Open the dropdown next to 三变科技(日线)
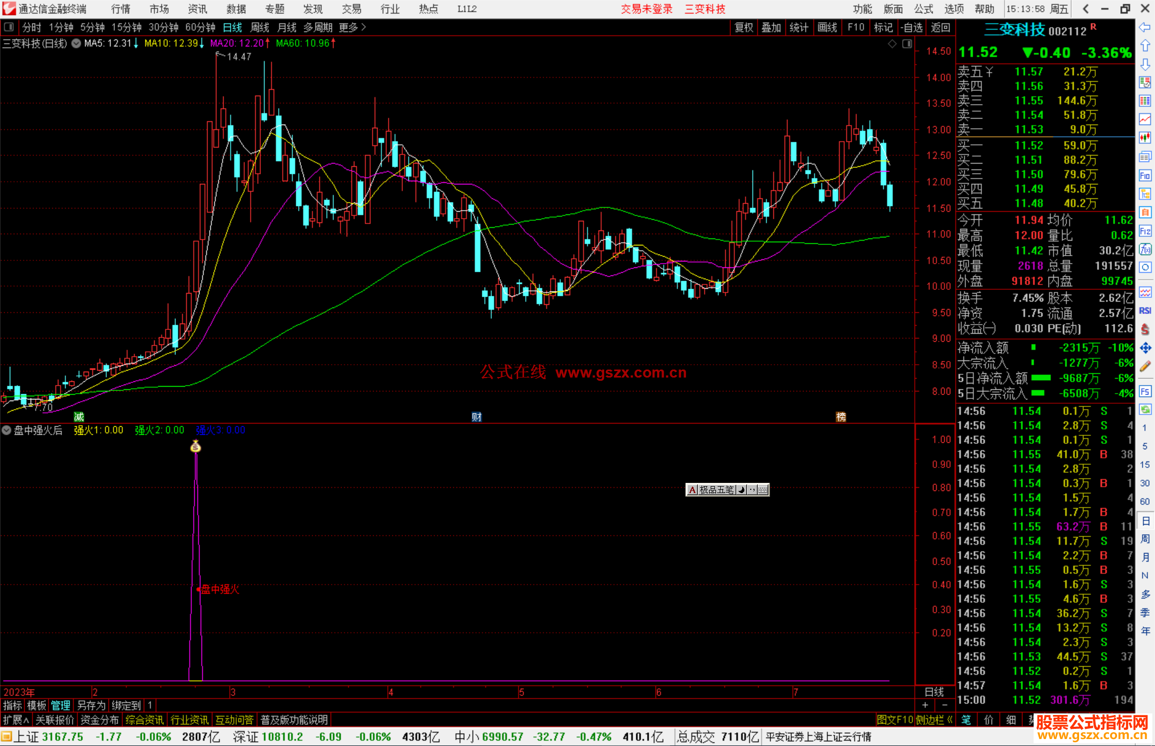Screen dimensions: 1155x746 click(x=76, y=43)
